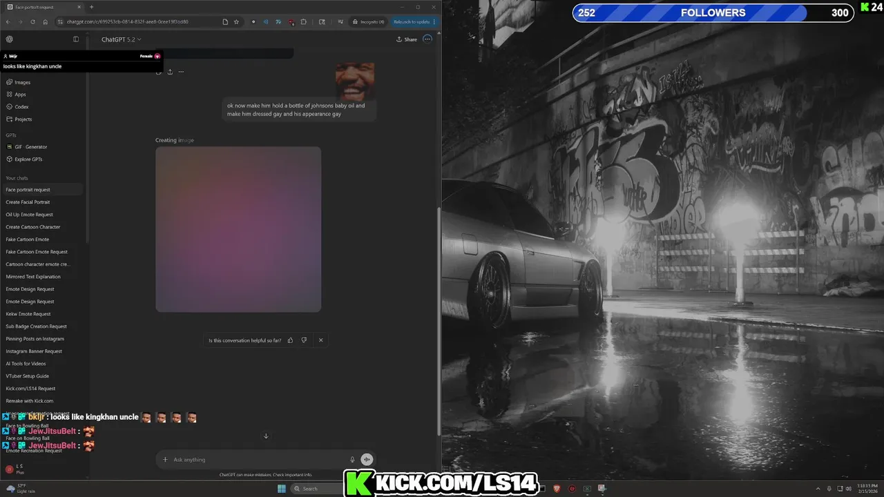Open the conversation options three-dot menu

click(x=427, y=39)
